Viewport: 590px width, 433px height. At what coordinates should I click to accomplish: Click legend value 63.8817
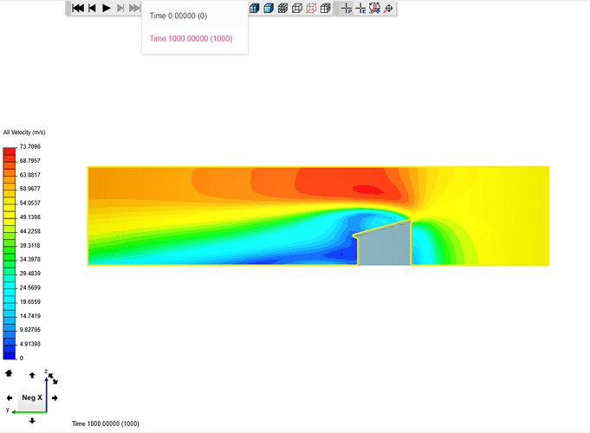tap(30, 175)
